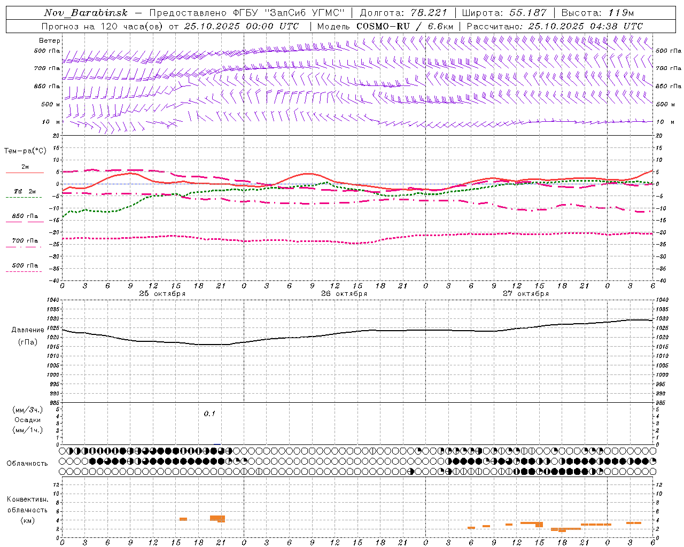Image resolution: width=684 pixels, height=547 pixels.
Task: Click the orange convective bar at 6h on 27 октября
Action: coord(471,528)
